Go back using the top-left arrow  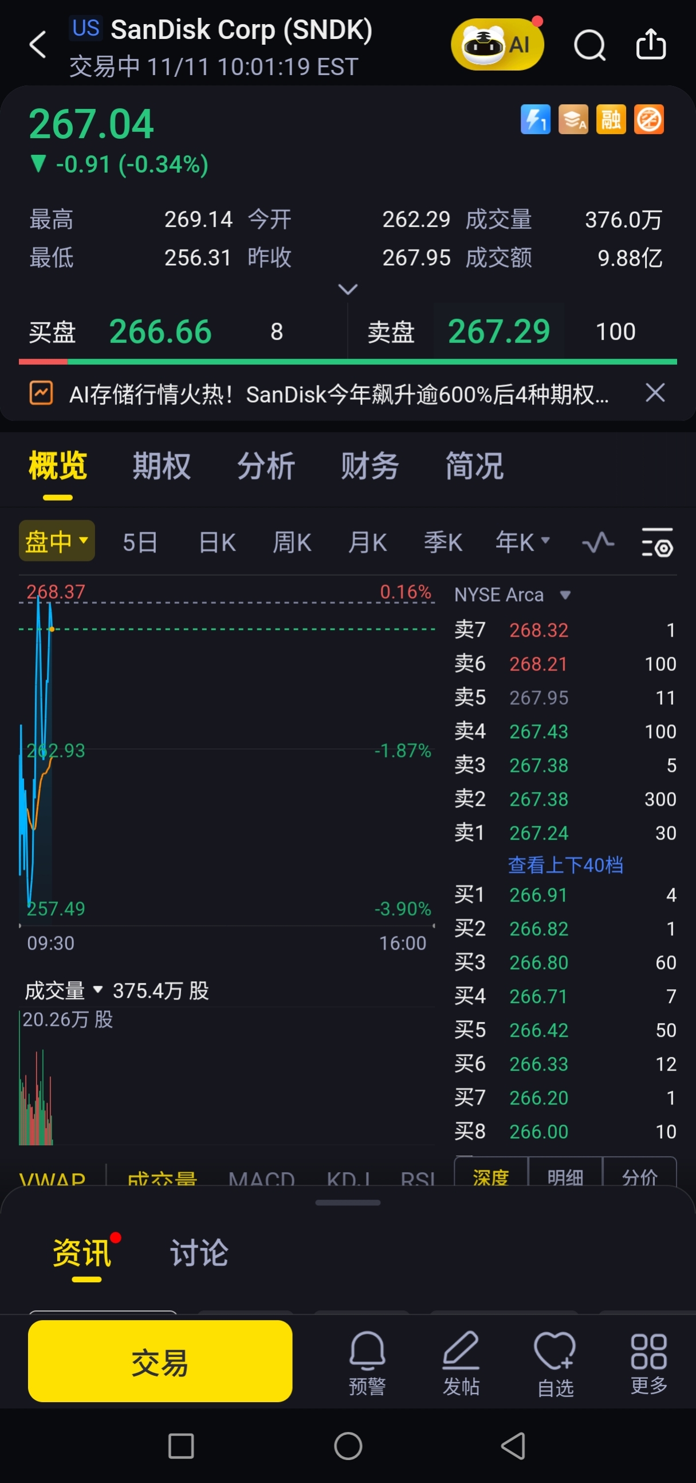click(38, 45)
